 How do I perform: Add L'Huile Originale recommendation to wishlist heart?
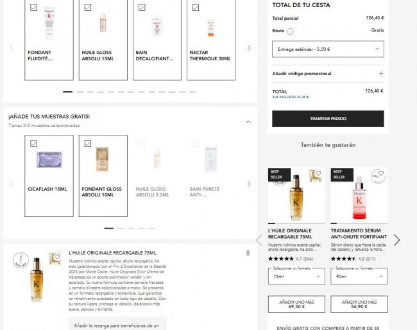tap(318, 173)
